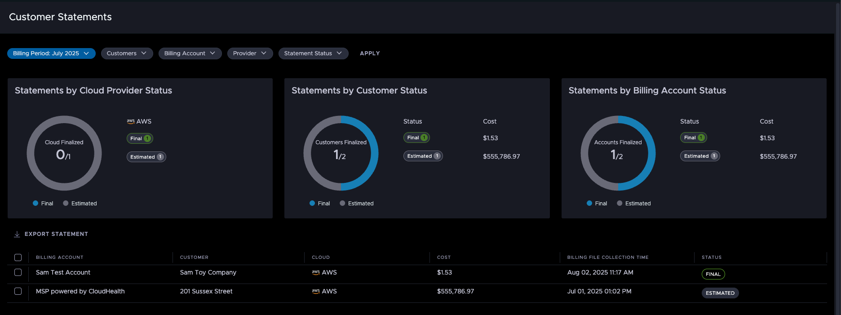The height and width of the screenshot is (315, 841).
Task: Expand the Customers filter dropdown
Action: [127, 53]
